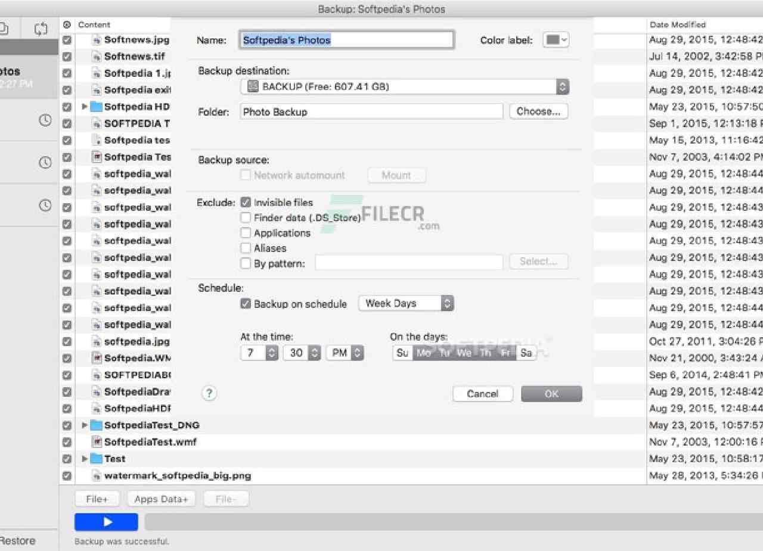Click the Content column header
This screenshot has width=763, height=551.
coord(94,25)
